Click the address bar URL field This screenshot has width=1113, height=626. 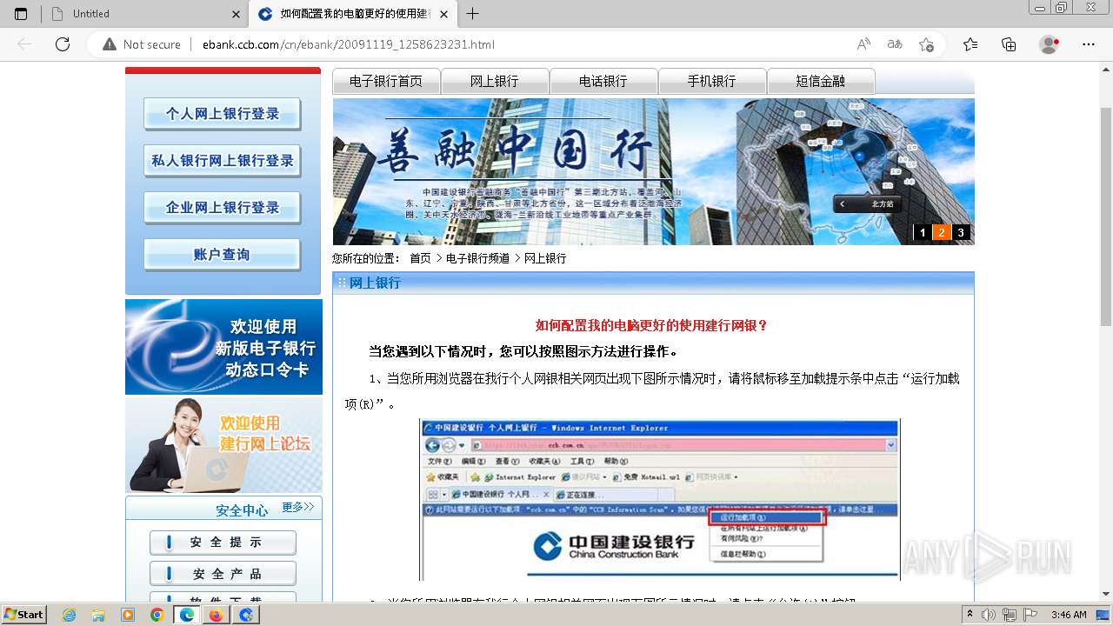coord(522,44)
